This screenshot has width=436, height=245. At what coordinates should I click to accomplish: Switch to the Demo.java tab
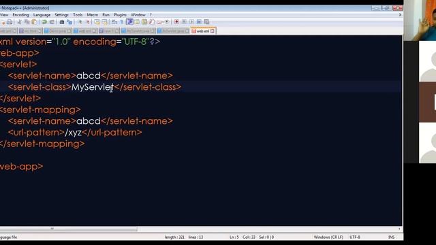(58, 31)
